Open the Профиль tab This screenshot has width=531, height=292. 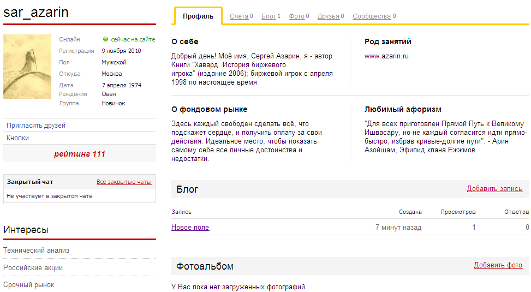[x=198, y=16]
